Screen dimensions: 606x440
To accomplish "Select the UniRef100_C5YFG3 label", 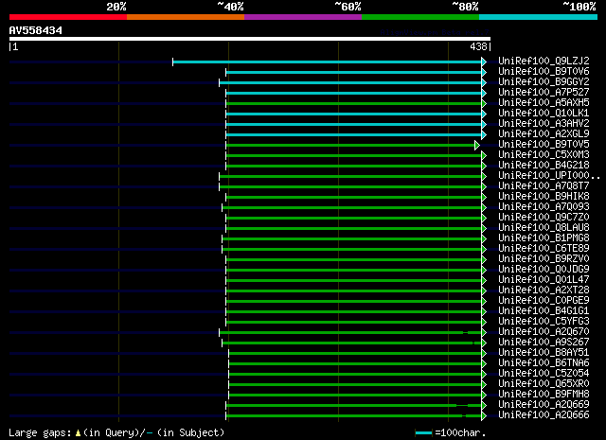I will [x=544, y=322].
